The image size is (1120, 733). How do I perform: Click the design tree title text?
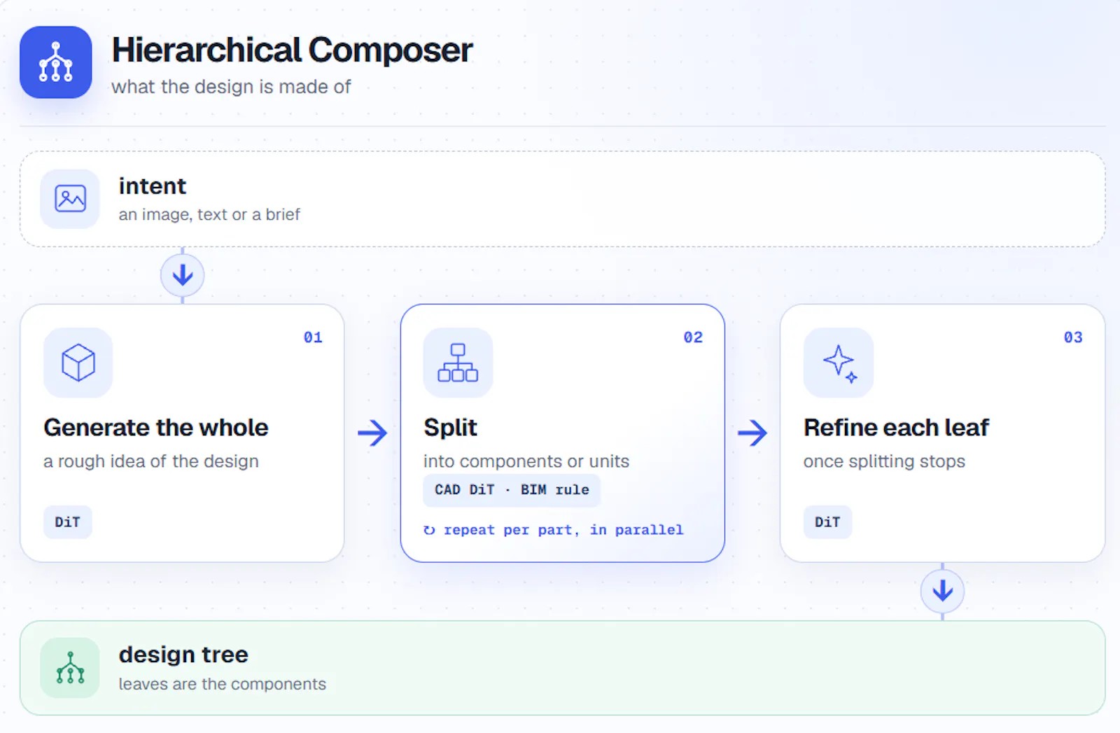pos(183,655)
